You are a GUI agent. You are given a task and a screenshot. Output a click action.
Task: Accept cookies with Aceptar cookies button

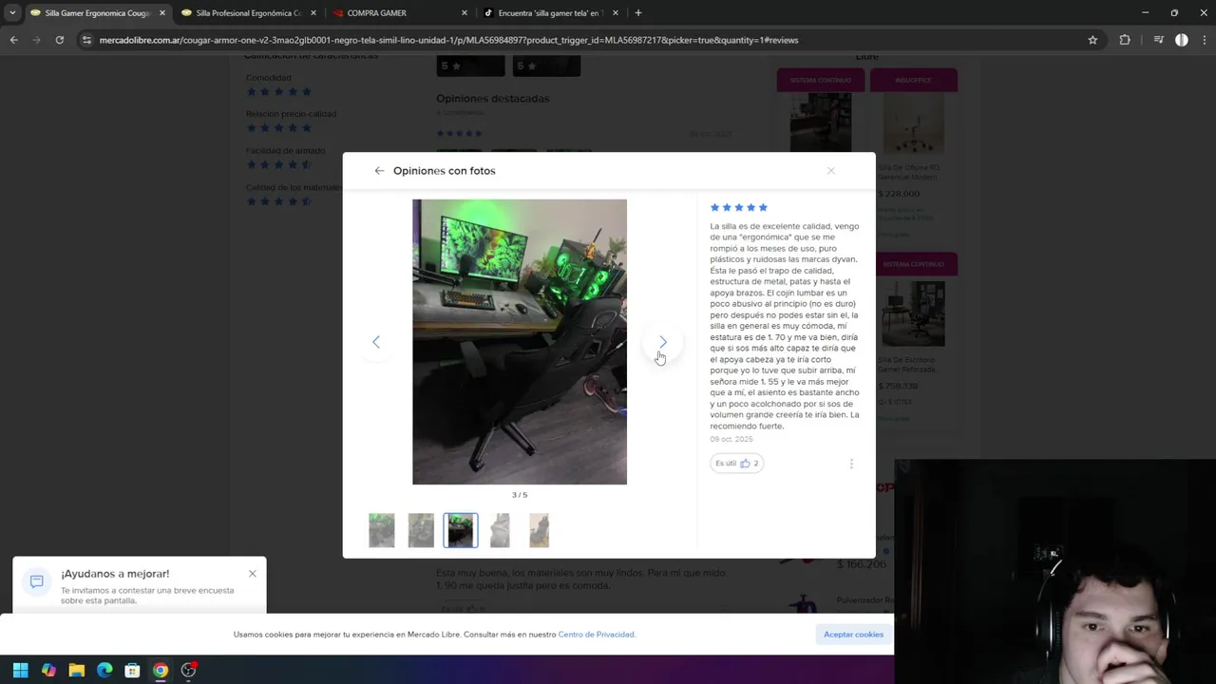tap(853, 635)
